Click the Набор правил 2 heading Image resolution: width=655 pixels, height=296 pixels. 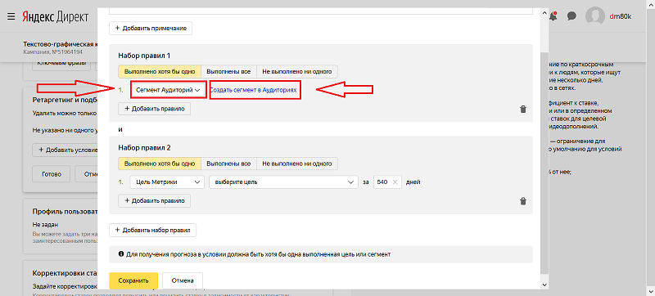click(x=144, y=147)
